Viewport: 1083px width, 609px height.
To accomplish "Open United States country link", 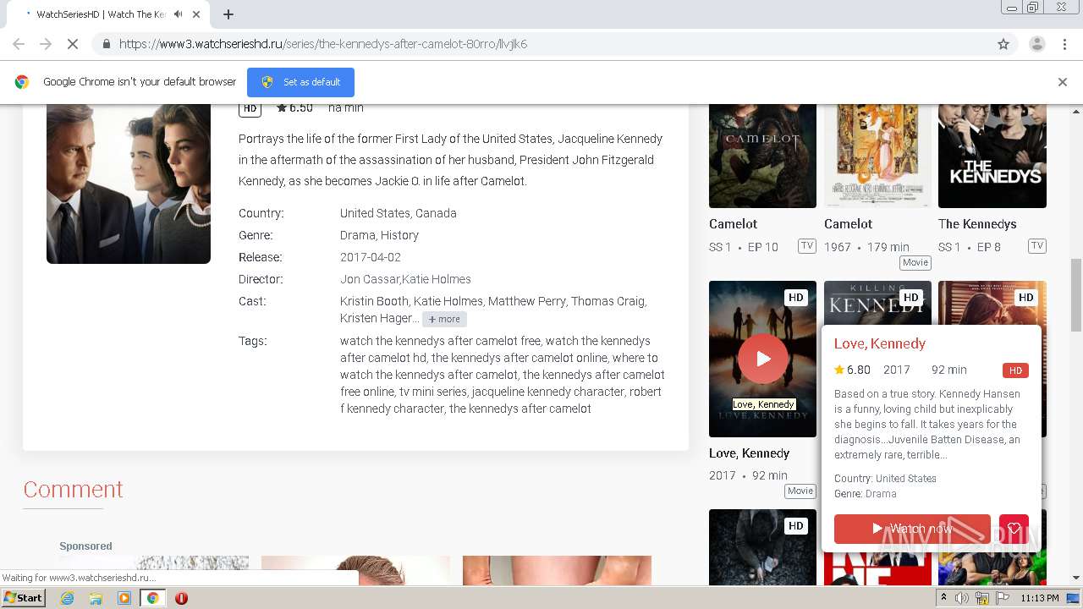I will (x=376, y=213).
